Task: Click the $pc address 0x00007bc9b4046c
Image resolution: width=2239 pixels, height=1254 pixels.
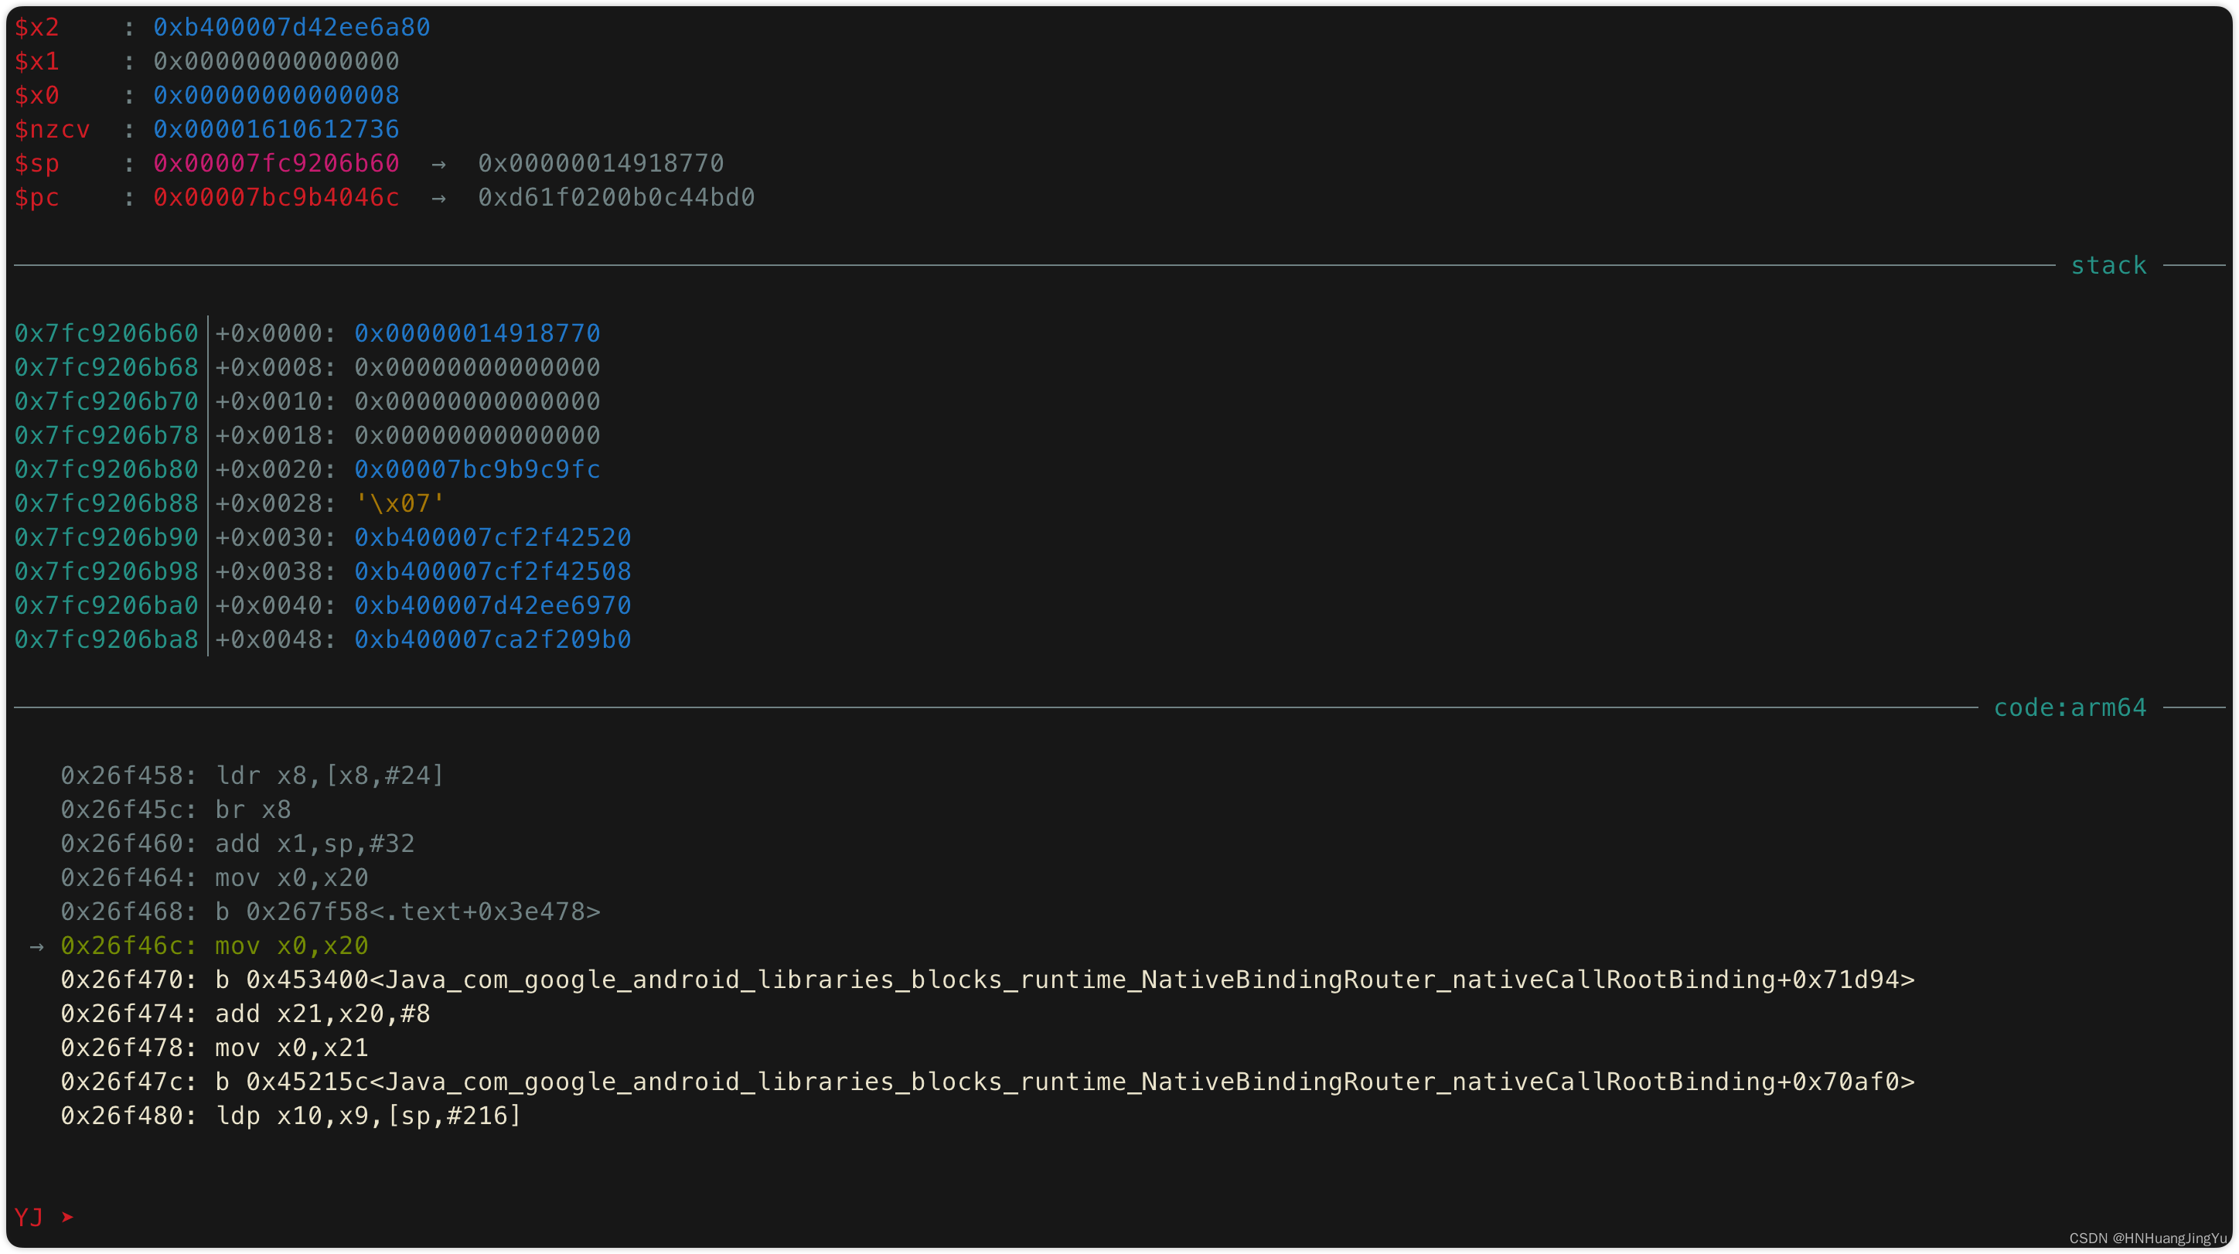Action: (x=275, y=197)
